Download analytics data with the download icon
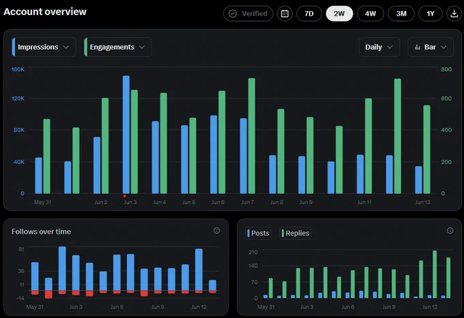 (454, 14)
